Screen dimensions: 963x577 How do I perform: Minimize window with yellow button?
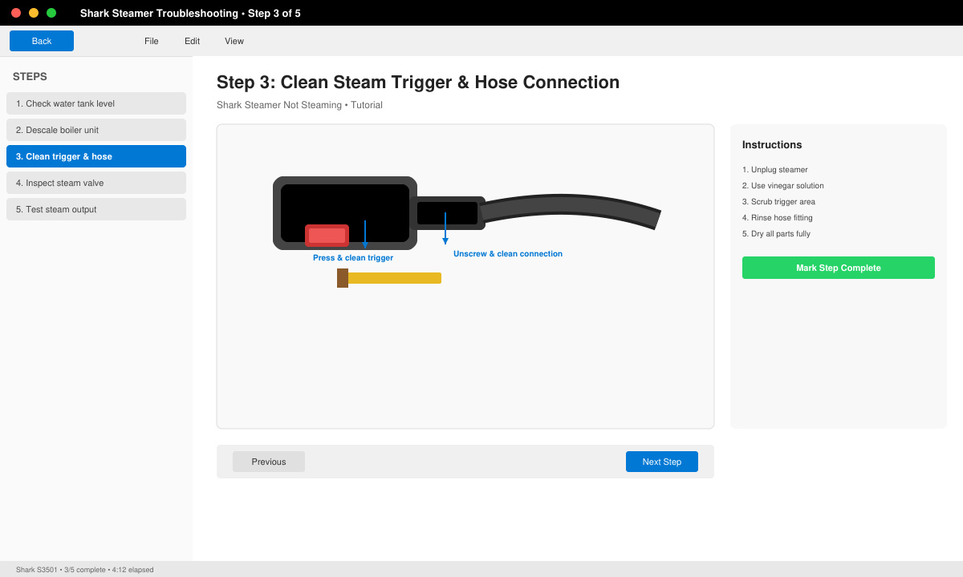(34, 13)
